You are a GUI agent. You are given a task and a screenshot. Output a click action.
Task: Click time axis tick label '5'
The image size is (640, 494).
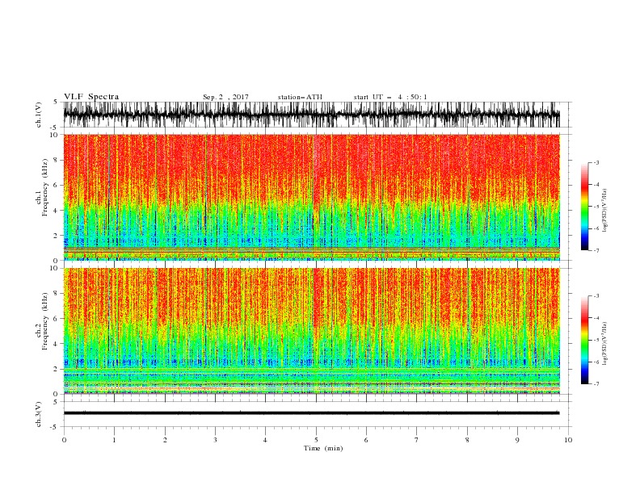[316, 440]
